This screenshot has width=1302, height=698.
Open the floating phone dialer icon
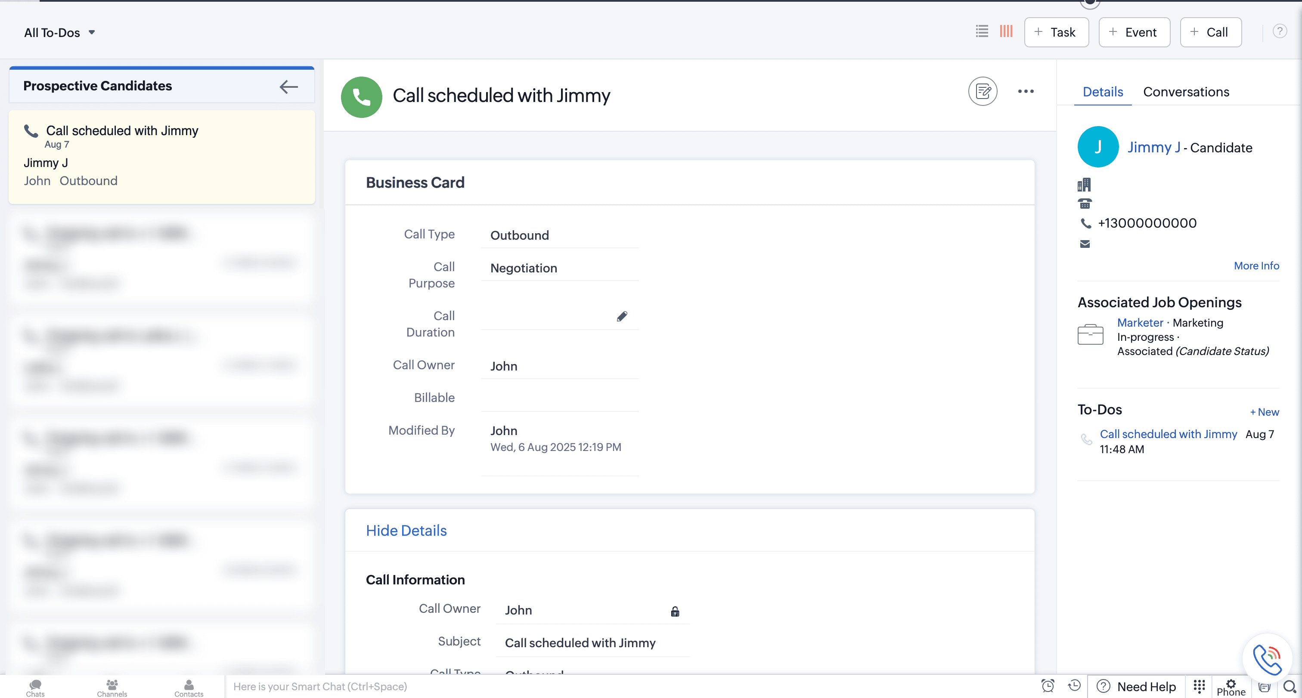click(1267, 659)
